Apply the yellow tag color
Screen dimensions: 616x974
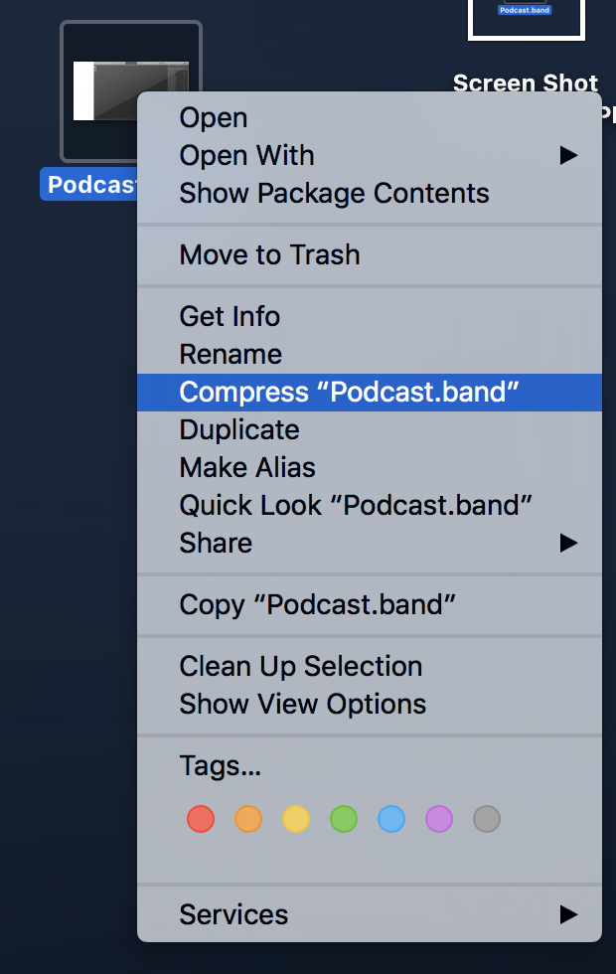(x=296, y=819)
